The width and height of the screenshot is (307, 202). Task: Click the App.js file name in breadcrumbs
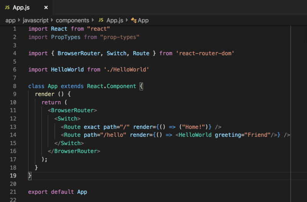115,20
